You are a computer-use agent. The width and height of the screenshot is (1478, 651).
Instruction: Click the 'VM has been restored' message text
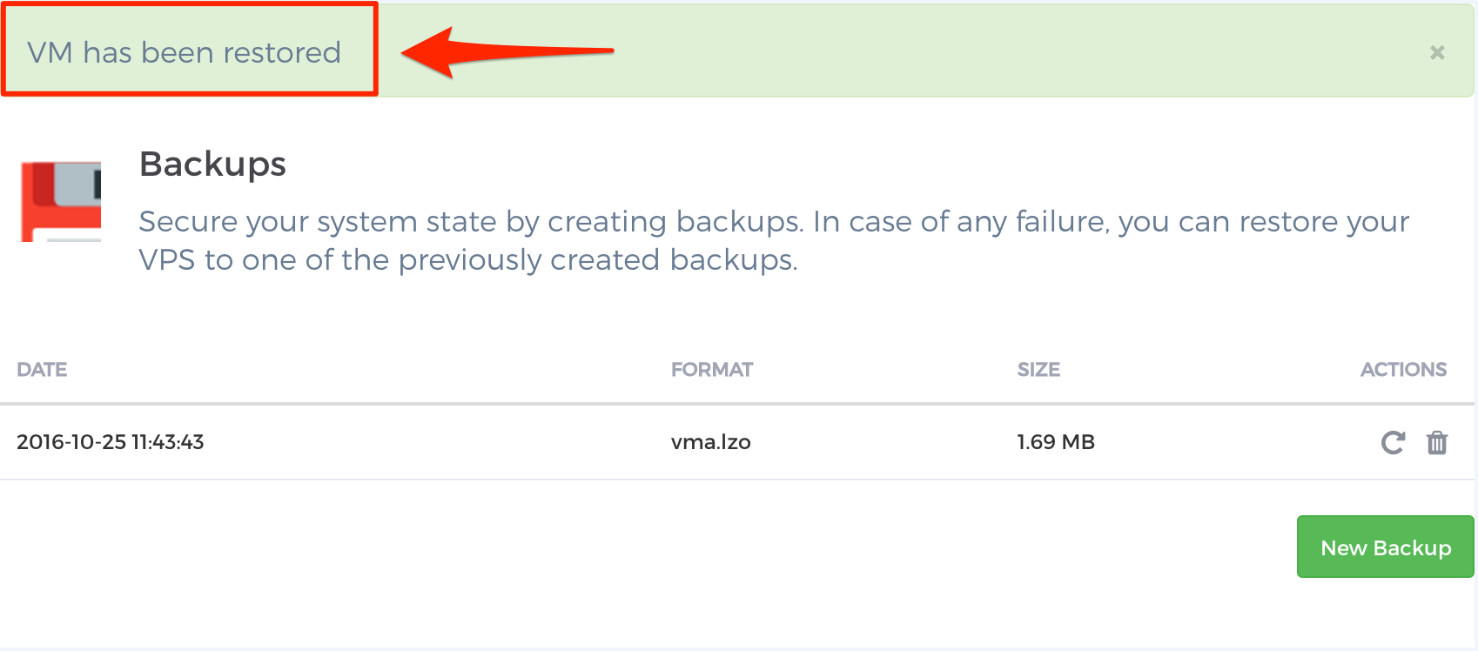[x=184, y=52]
